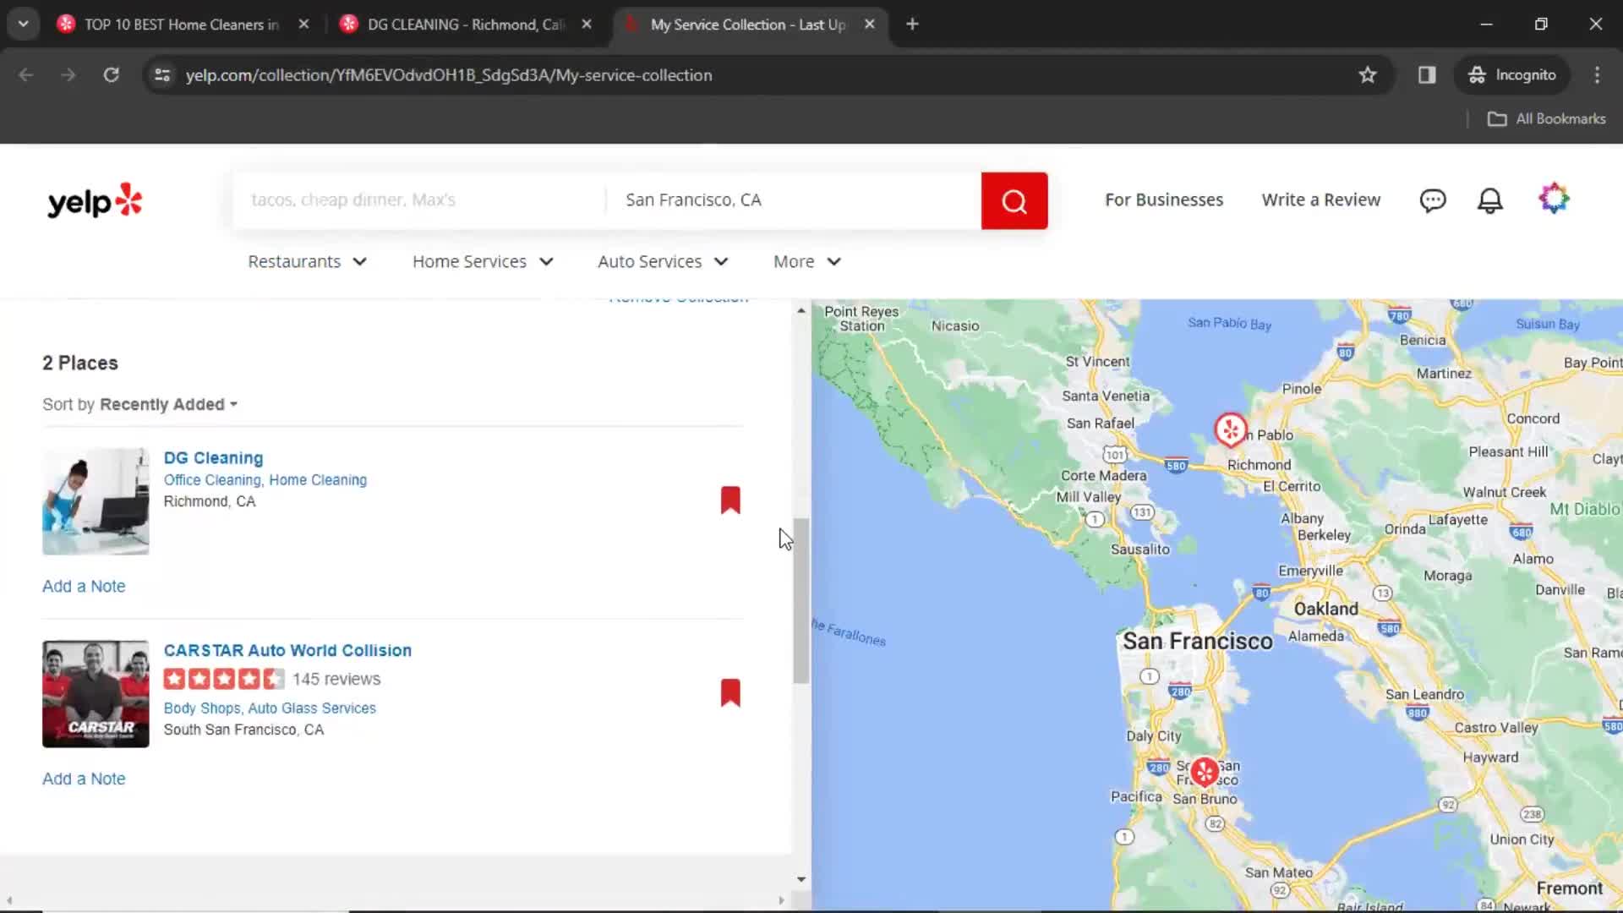Open For Businesses link
1623x913 pixels.
click(1164, 200)
